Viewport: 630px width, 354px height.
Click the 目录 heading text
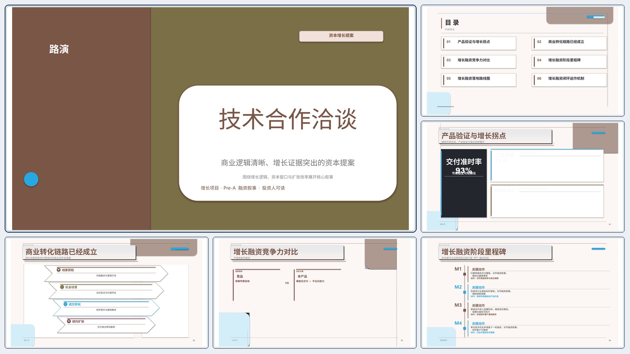[x=452, y=23]
